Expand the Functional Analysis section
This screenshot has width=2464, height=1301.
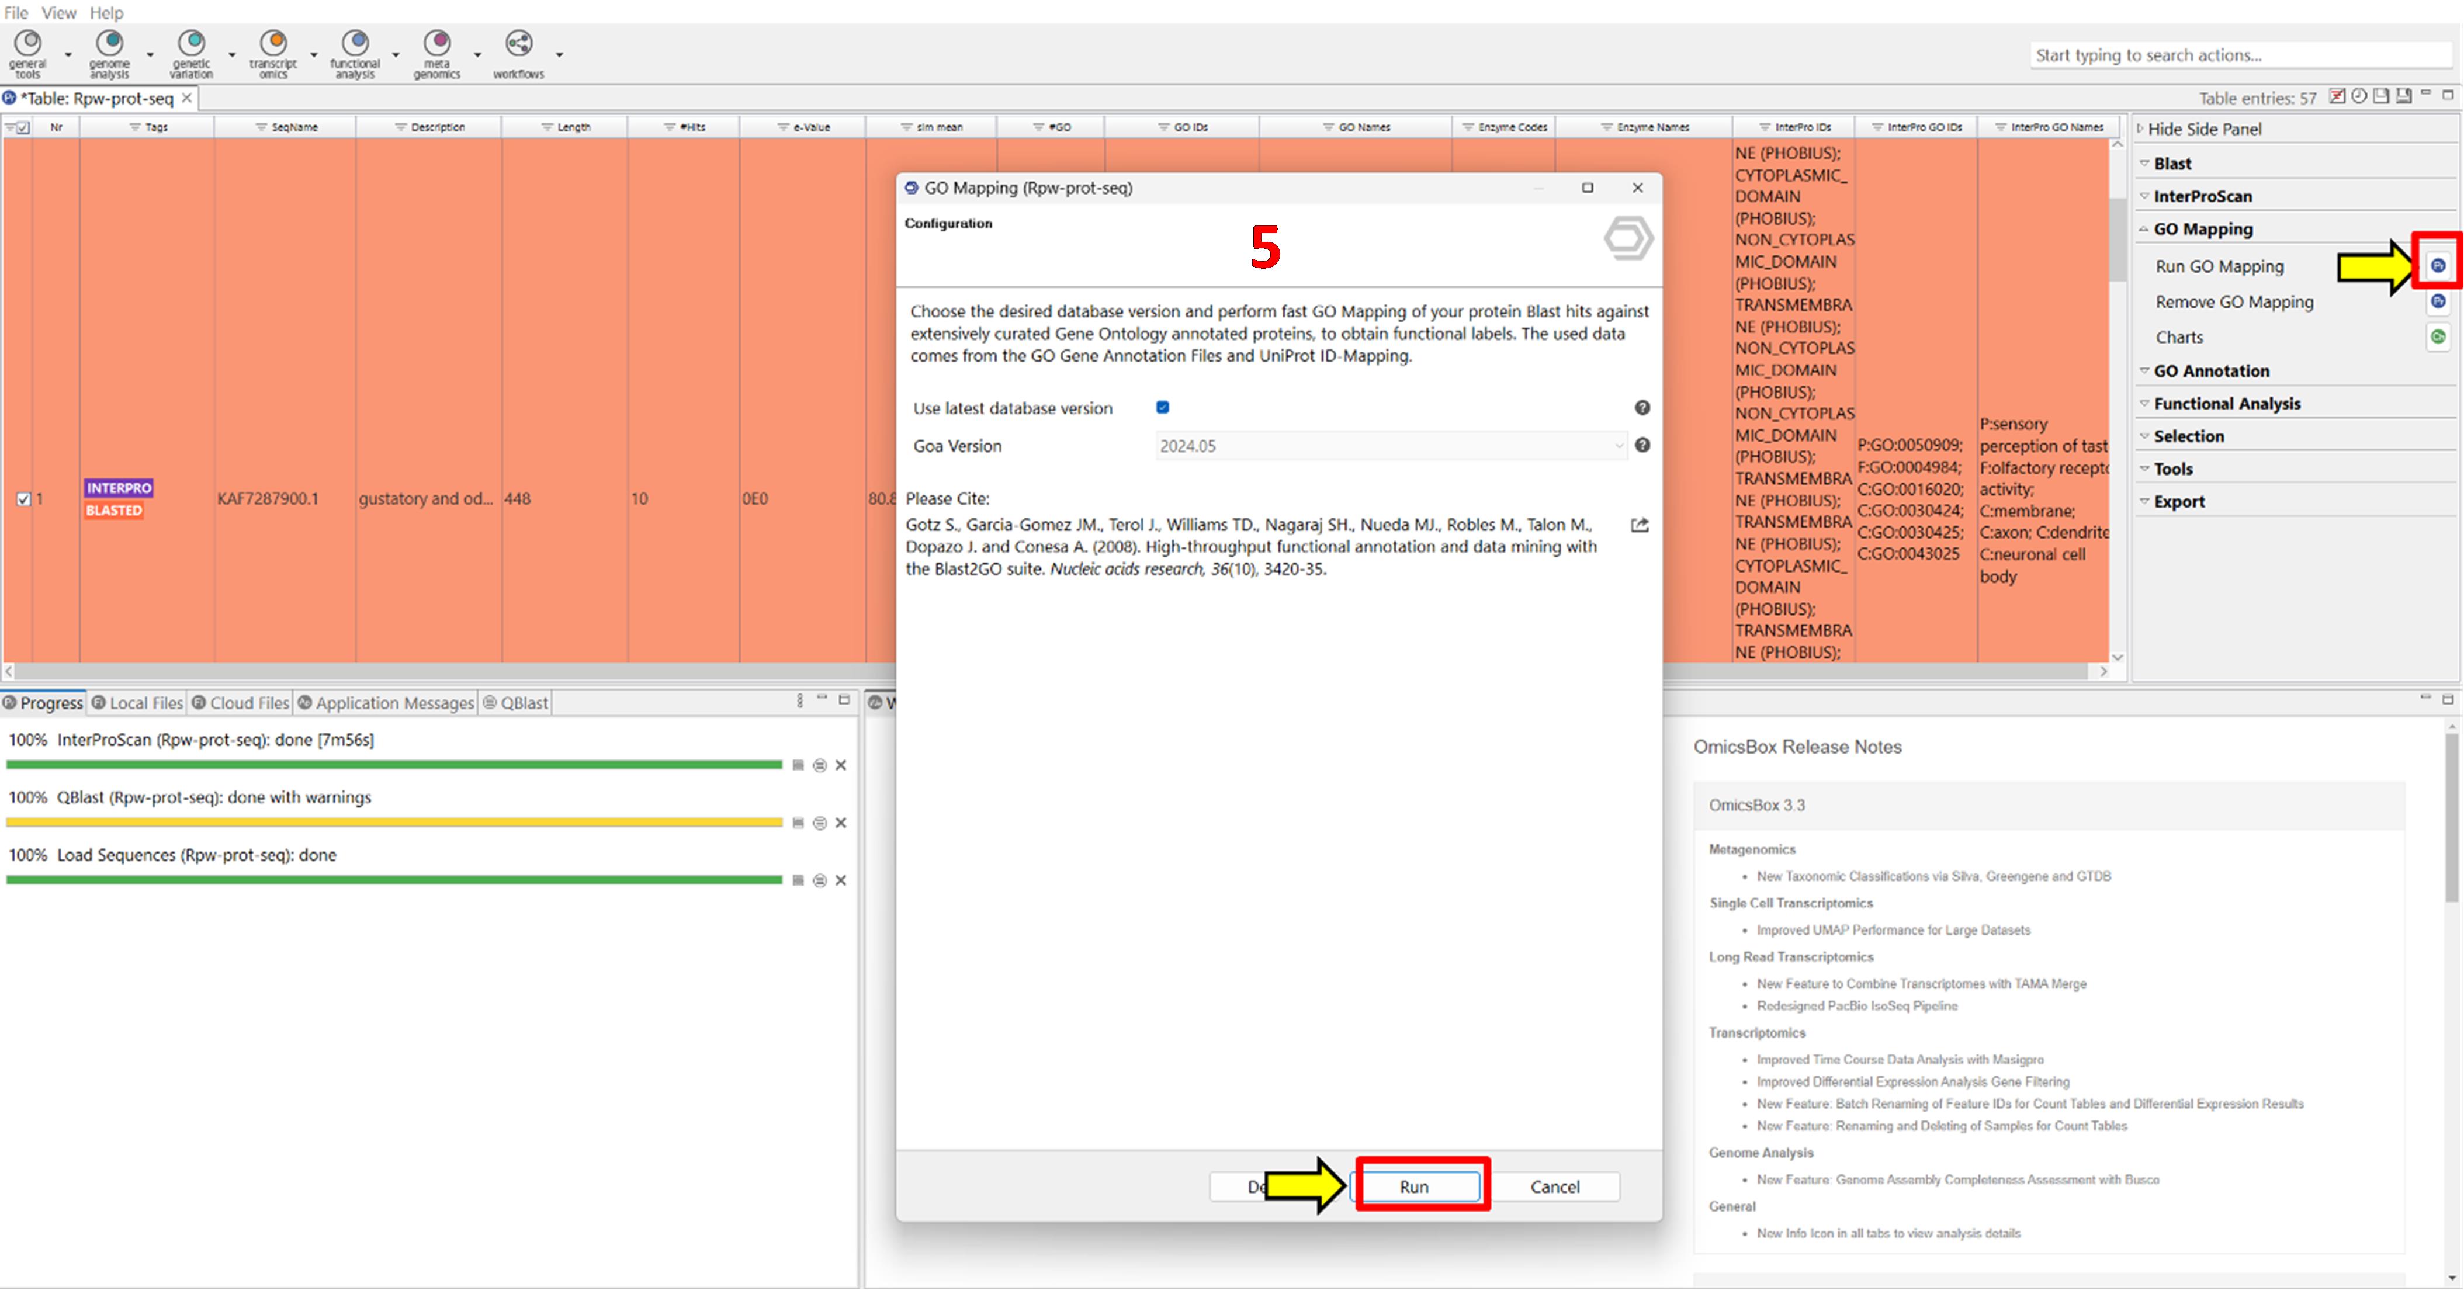point(2226,404)
